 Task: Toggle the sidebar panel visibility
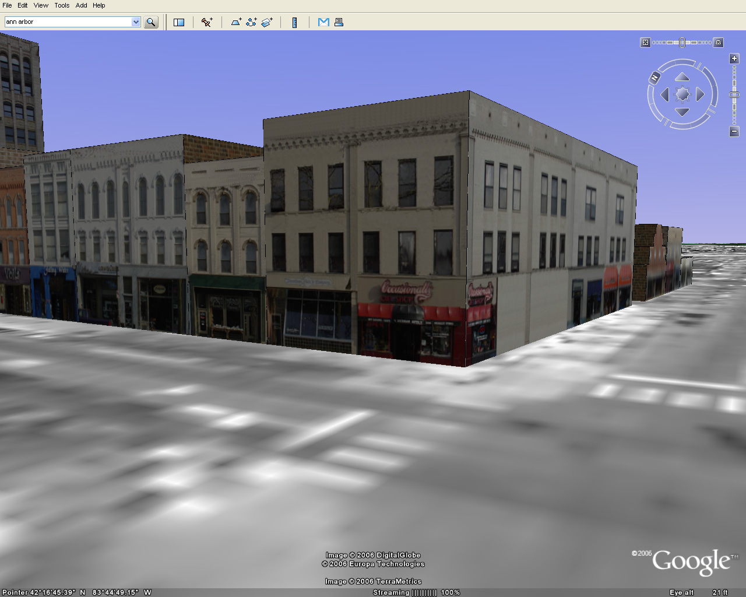pos(179,22)
